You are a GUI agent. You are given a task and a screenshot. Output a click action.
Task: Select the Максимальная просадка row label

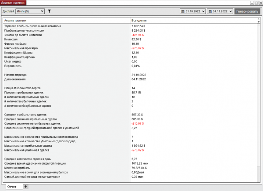[21, 48]
